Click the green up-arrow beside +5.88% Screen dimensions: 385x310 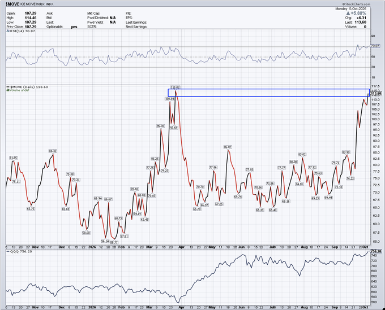coord(348,13)
